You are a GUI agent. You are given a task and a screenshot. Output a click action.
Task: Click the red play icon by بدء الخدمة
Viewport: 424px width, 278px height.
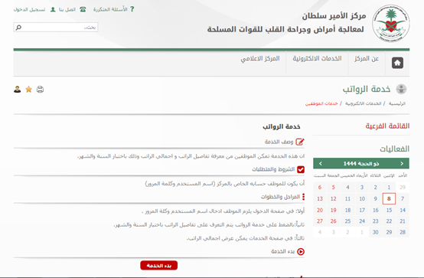pyautogui.click(x=301, y=251)
